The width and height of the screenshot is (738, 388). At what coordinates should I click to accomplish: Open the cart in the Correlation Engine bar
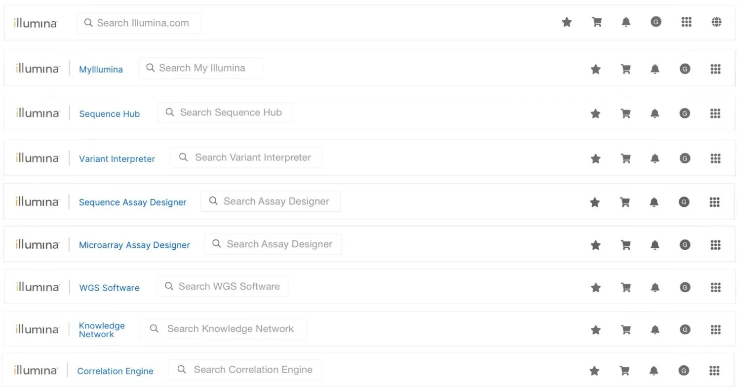[624, 371]
